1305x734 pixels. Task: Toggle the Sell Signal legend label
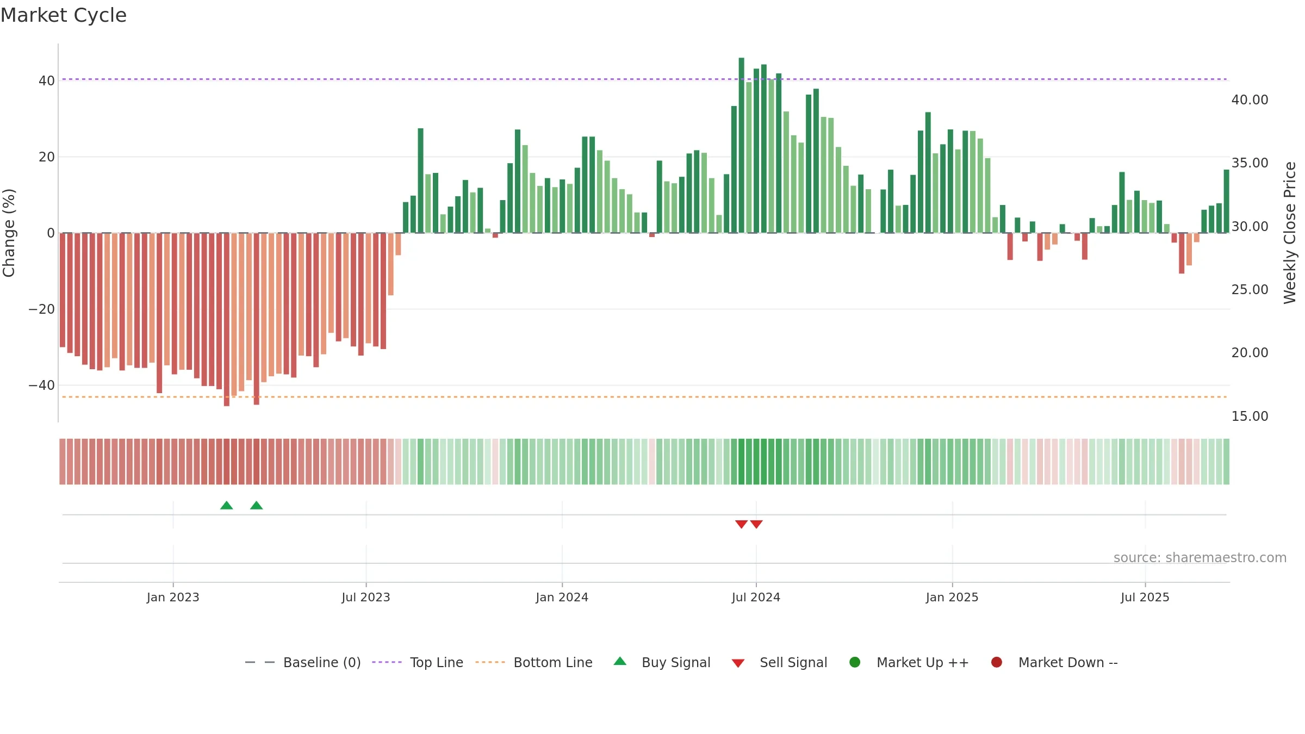[793, 662]
